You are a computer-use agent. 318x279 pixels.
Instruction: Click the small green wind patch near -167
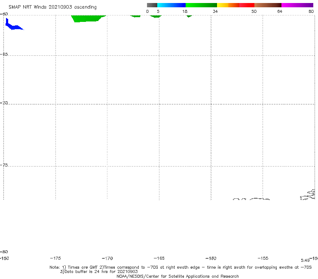135,16
